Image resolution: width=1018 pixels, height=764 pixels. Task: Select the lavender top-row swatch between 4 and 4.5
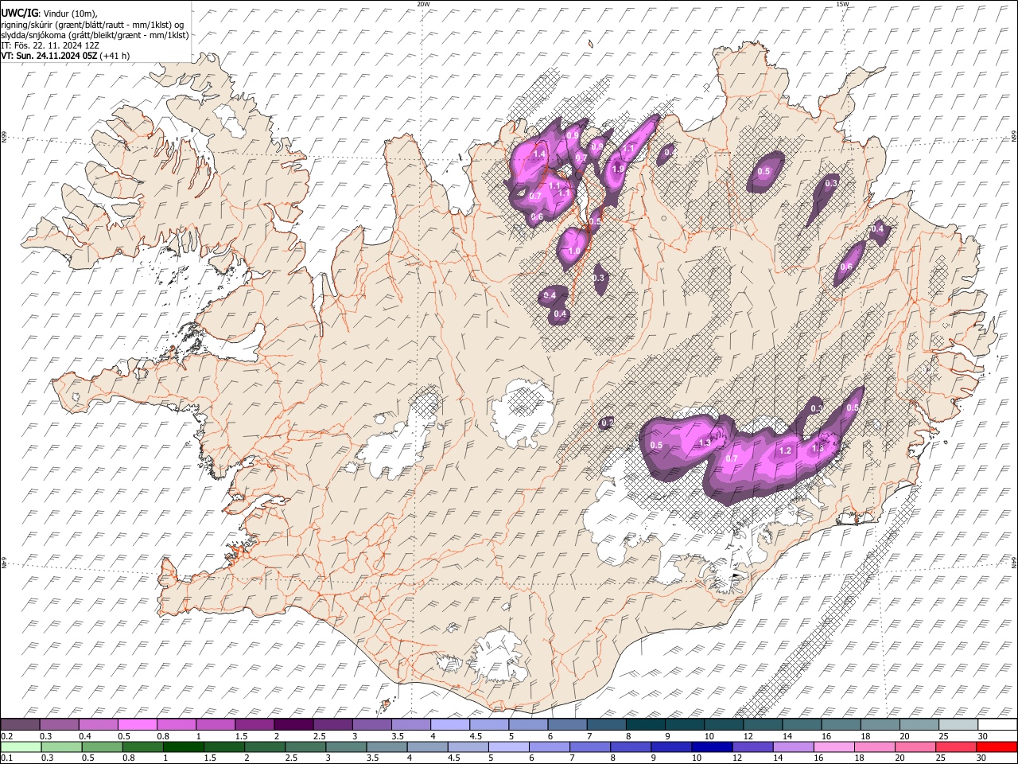point(449,725)
